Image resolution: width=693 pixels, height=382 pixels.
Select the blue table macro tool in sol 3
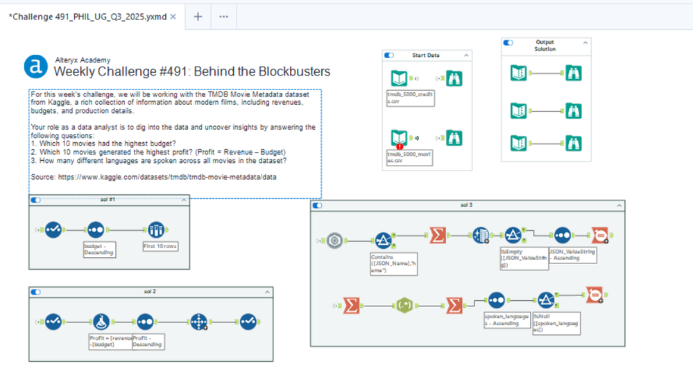(481, 236)
